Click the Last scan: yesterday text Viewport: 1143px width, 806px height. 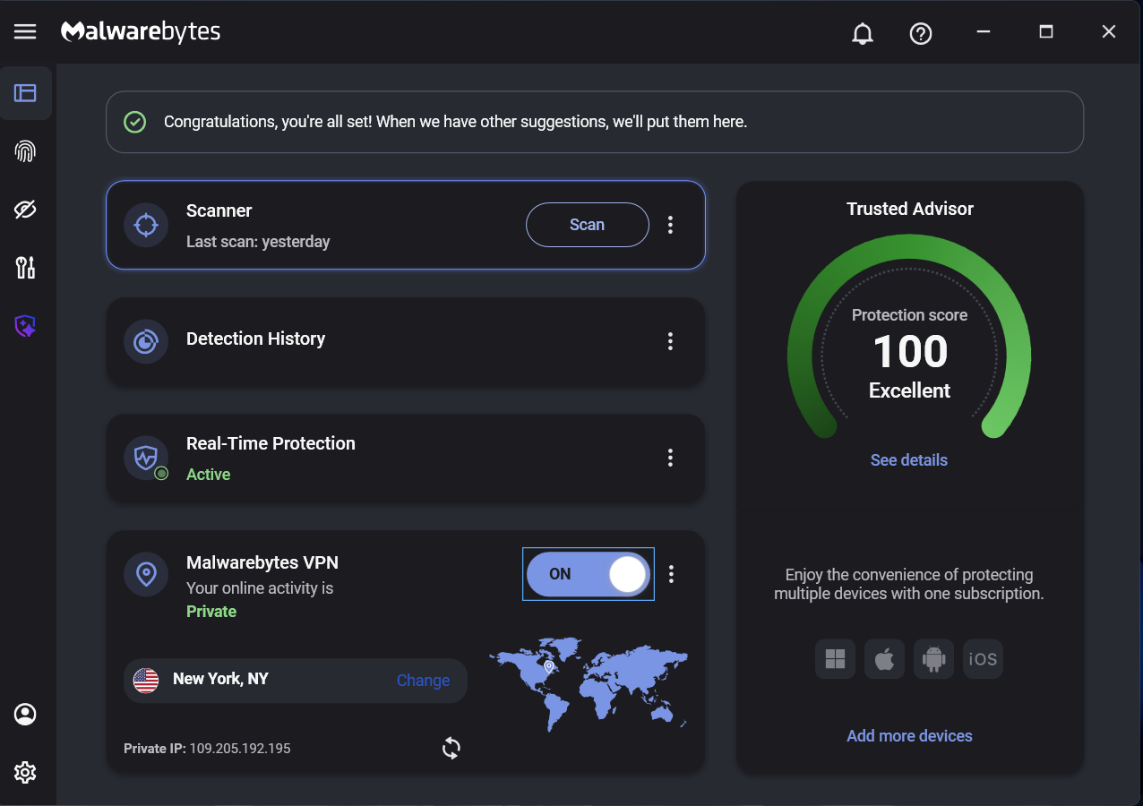tap(258, 242)
